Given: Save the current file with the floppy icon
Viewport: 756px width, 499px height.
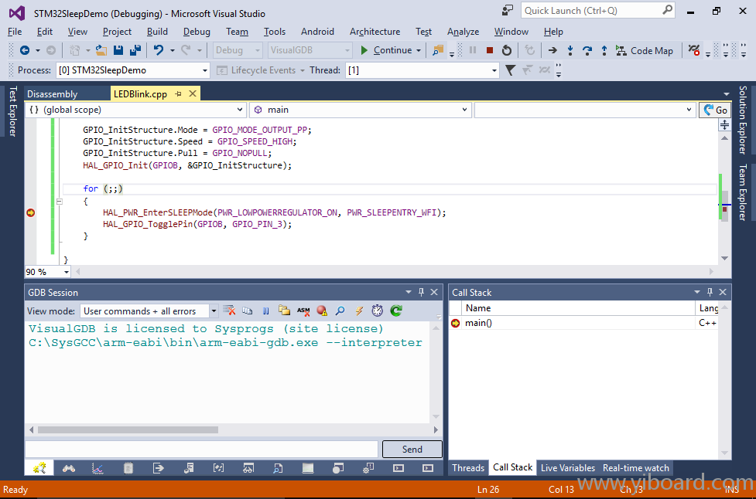Looking at the screenshot, I should (118, 50).
